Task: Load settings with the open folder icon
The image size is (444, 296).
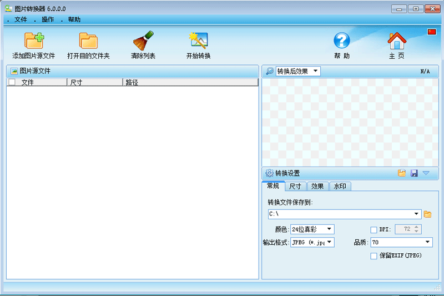Action: (x=402, y=173)
